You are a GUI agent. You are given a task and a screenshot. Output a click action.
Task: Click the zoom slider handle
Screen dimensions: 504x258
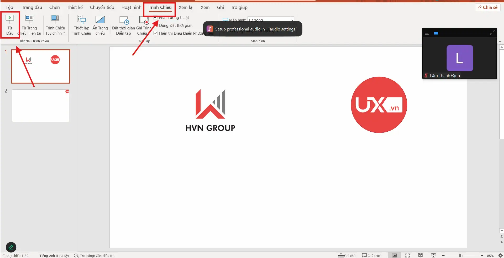click(x=460, y=255)
